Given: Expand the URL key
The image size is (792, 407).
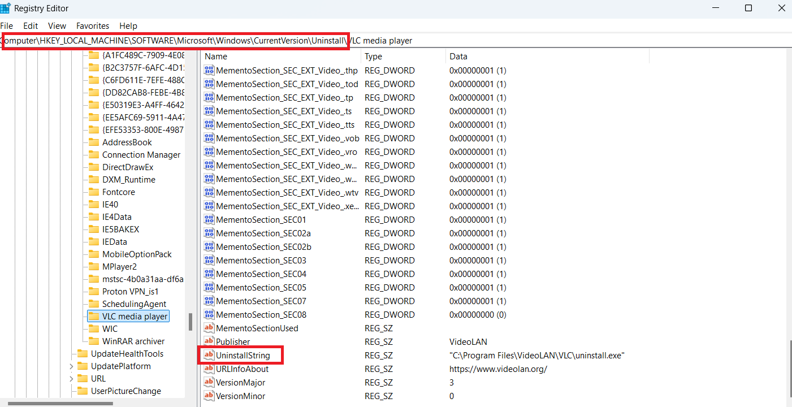Looking at the screenshot, I should [x=71, y=379].
